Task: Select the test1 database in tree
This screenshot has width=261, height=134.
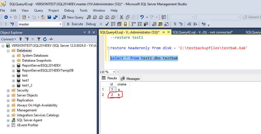Action: 26,80
